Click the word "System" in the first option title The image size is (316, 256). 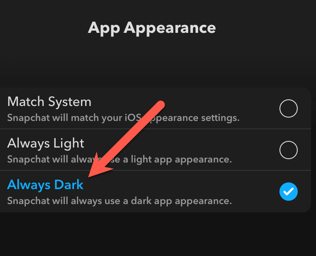pos(70,102)
